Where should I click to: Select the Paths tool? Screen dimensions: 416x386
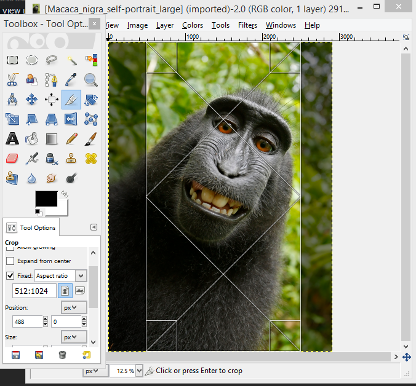pyautogui.click(x=52, y=80)
